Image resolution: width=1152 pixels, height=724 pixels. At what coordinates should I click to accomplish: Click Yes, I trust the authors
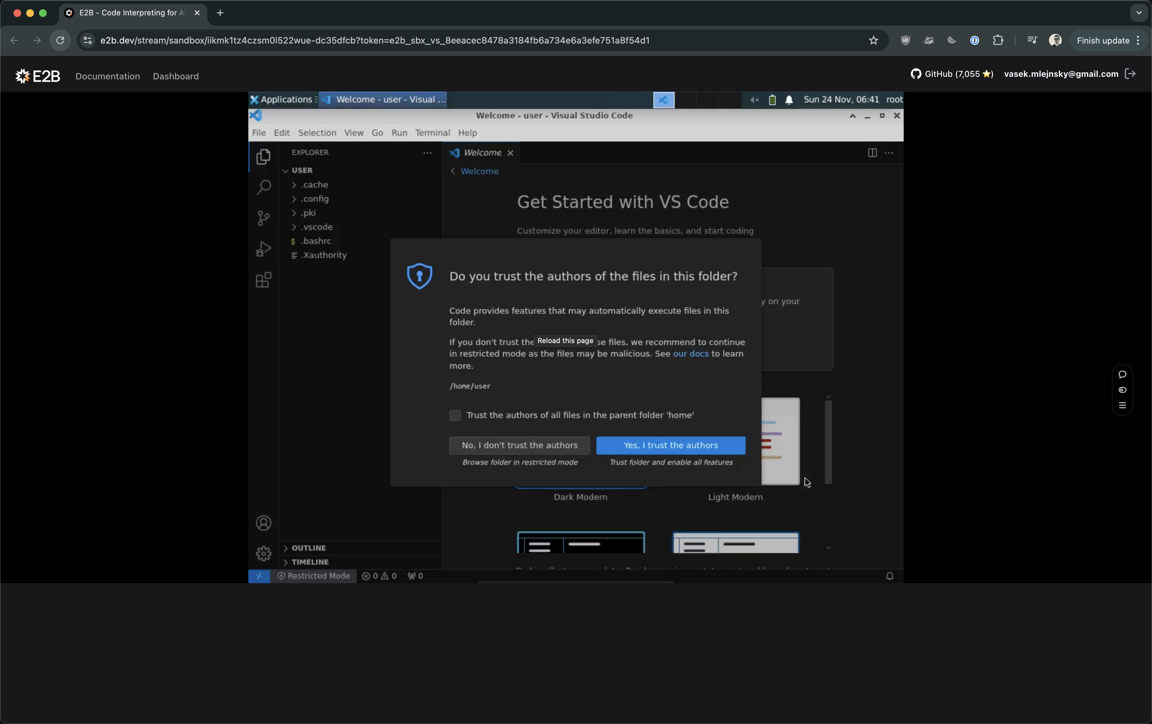671,445
